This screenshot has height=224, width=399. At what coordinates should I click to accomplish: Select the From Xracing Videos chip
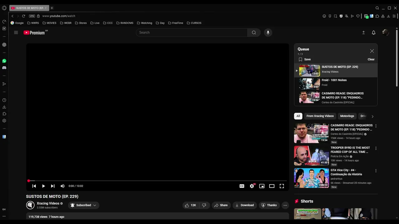click(x=320, y=116)
